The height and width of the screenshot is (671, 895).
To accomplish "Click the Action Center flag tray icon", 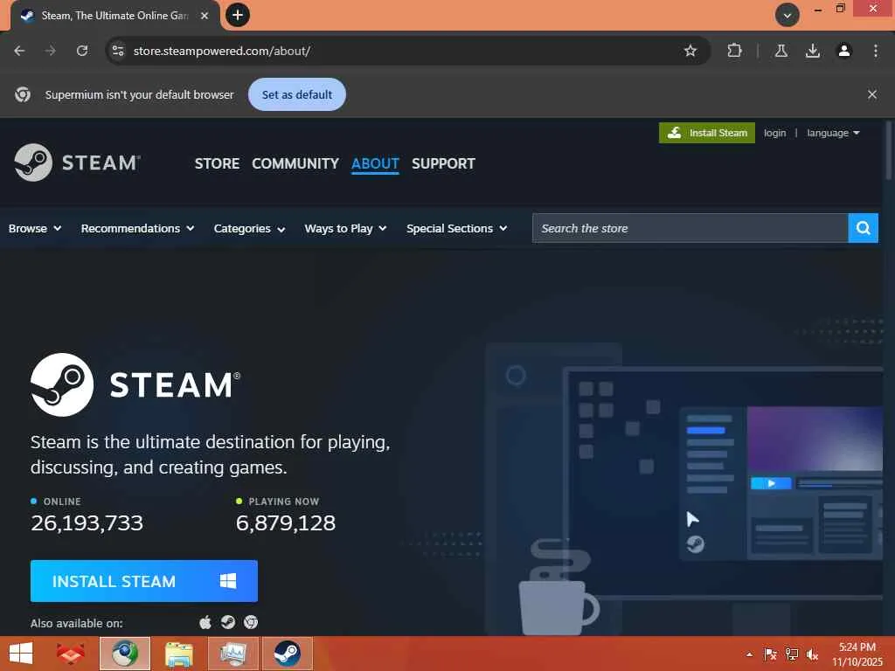I will click(x=770, y=654).
